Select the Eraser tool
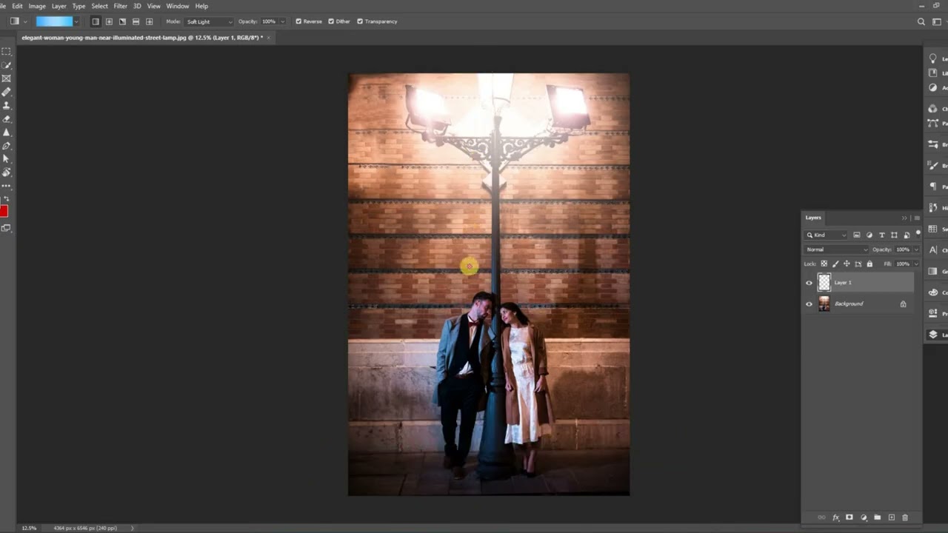 point(6,118)
